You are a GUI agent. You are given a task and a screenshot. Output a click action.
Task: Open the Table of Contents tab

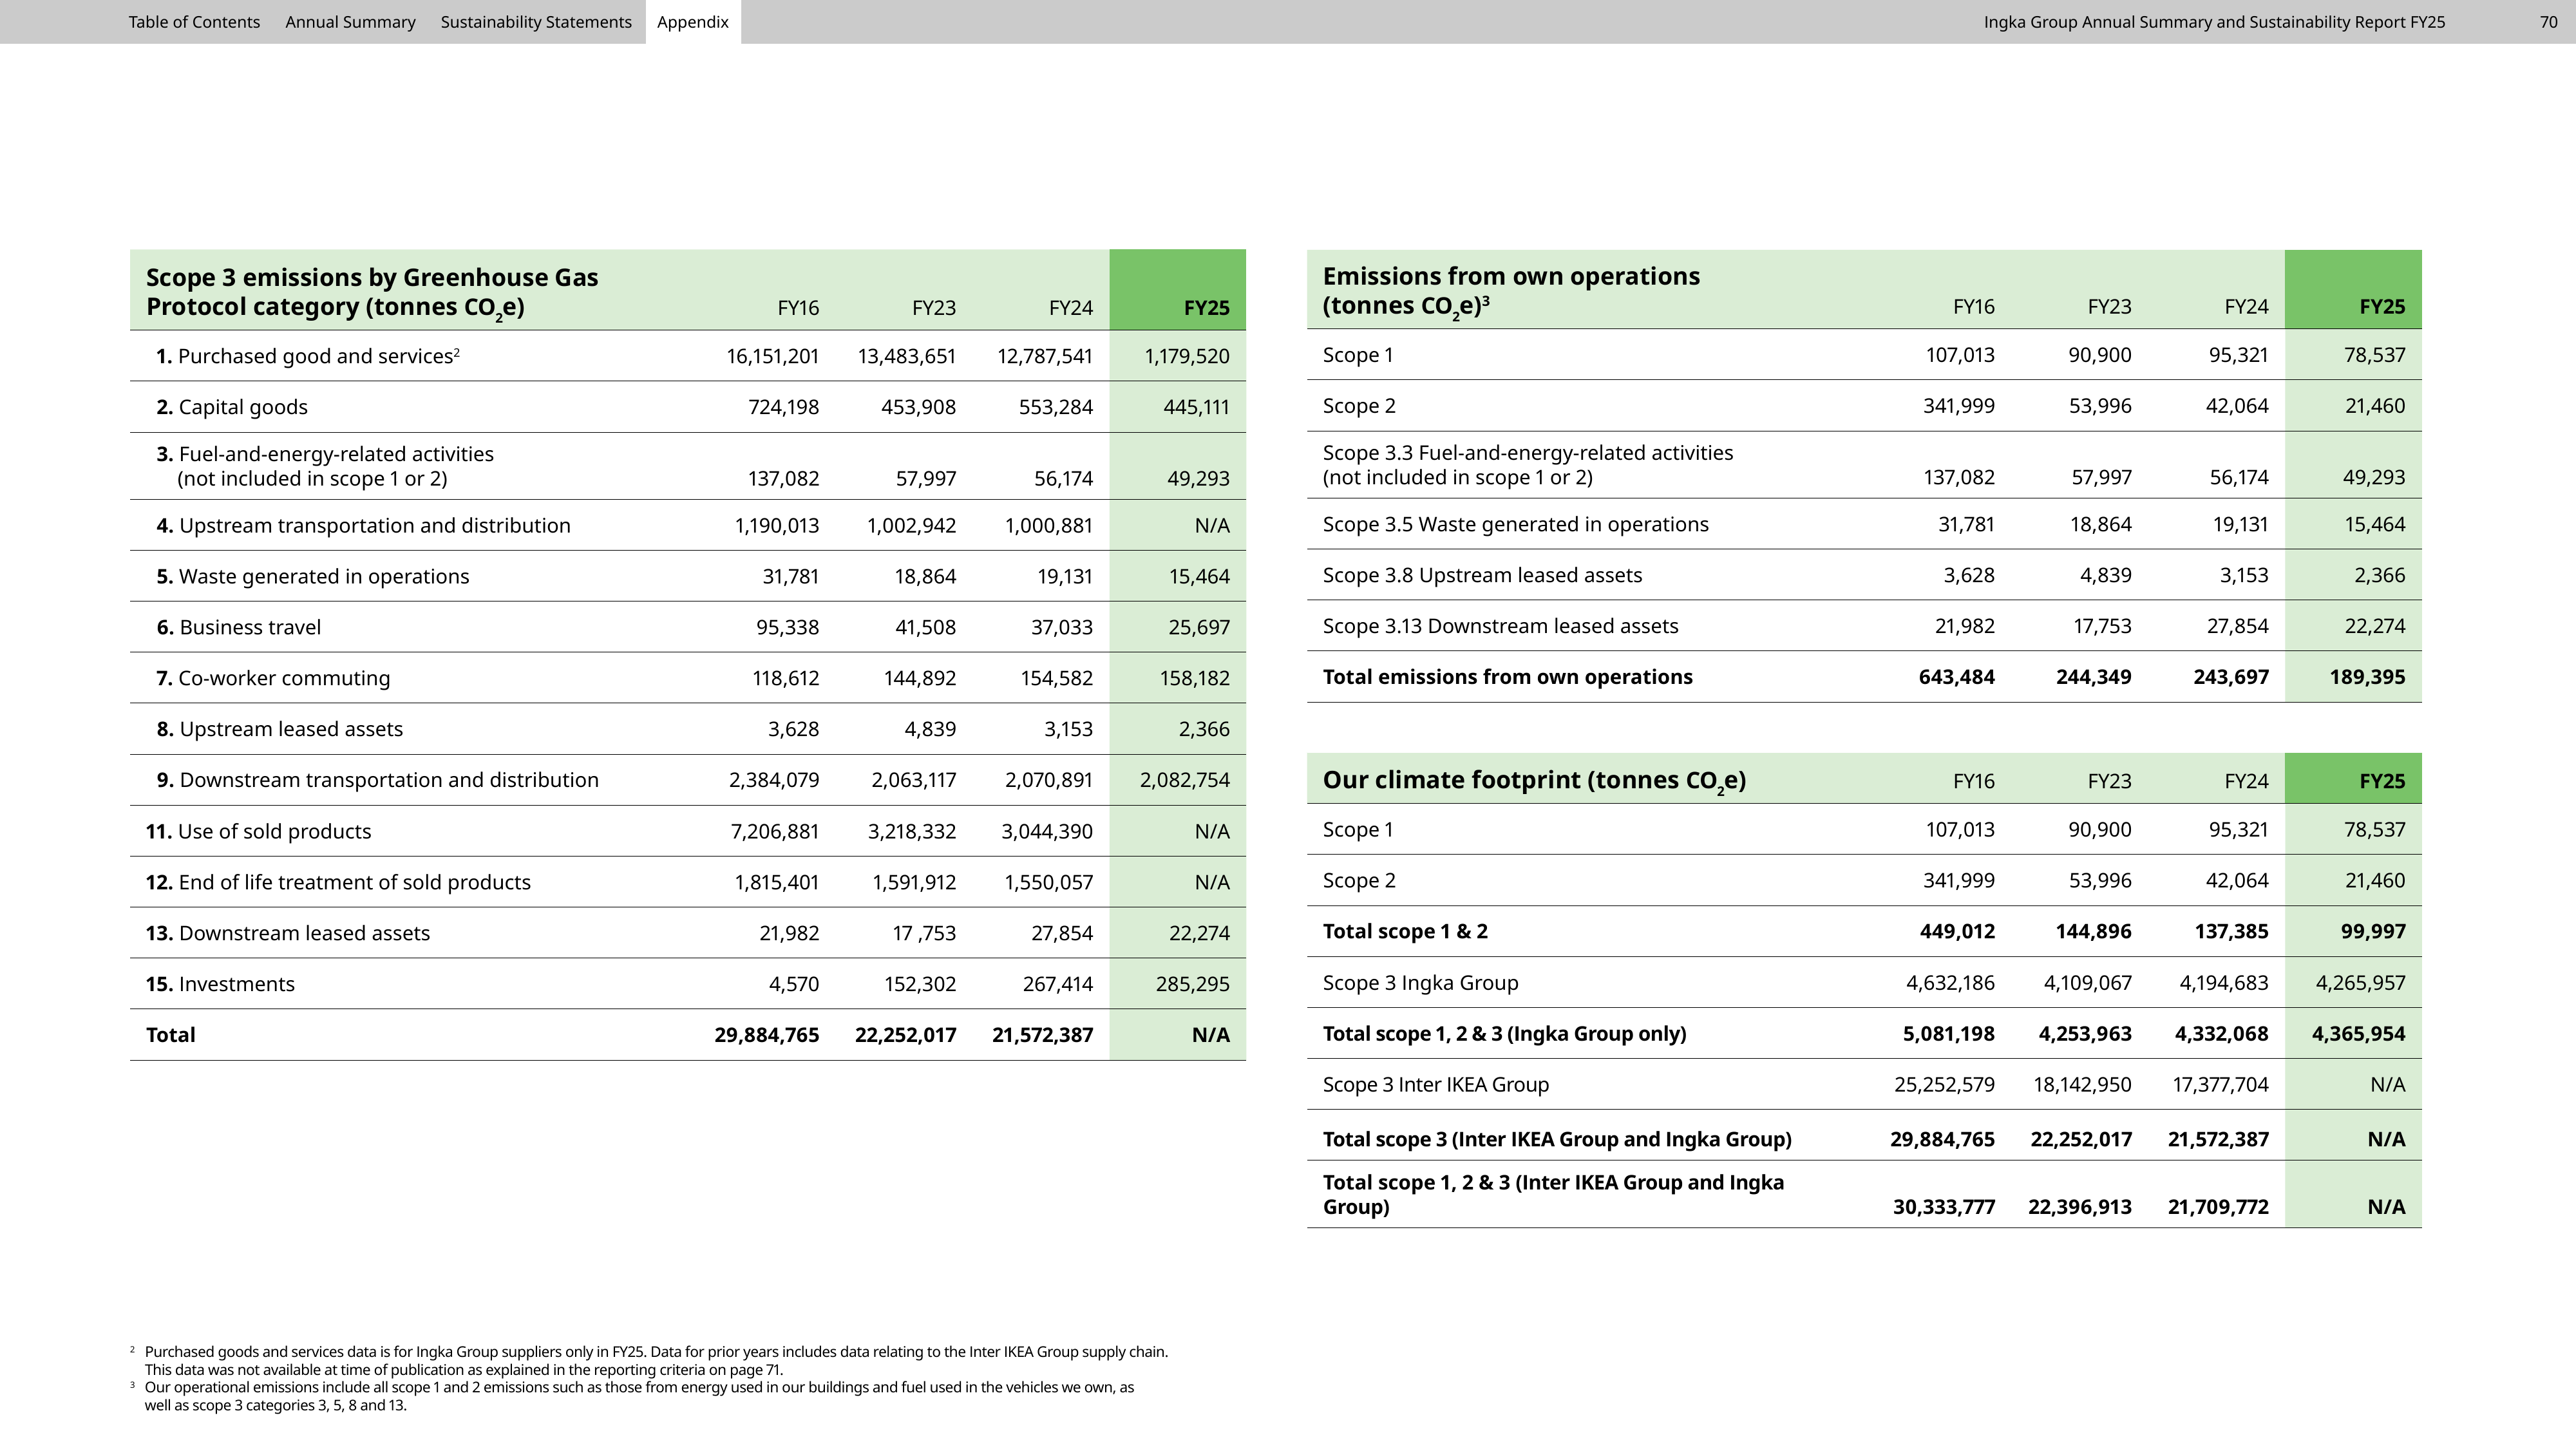coord(194,22)
